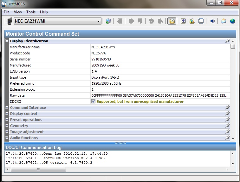Click the pin icon on Command Interface row
This screenshot has height=182, width=240.
tap(227, 108)
